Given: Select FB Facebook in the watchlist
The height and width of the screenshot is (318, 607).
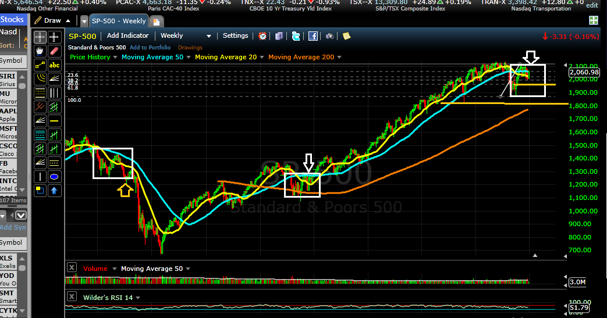Looking at the screenshot, I should [x=9, y=167].
